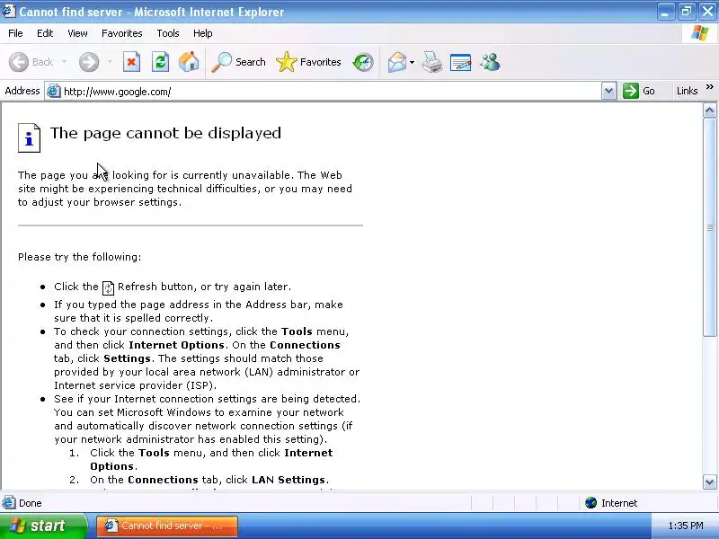The height and width of the screenshot is (539, 719).
Task: Click the IE icon in title bar
Action: coord(9,11)
